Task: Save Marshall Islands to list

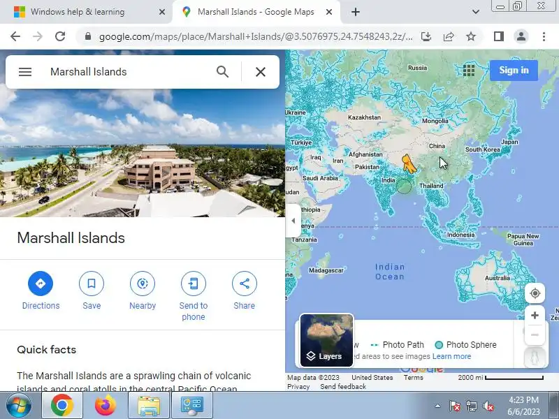Action: [x=92, y=291]
